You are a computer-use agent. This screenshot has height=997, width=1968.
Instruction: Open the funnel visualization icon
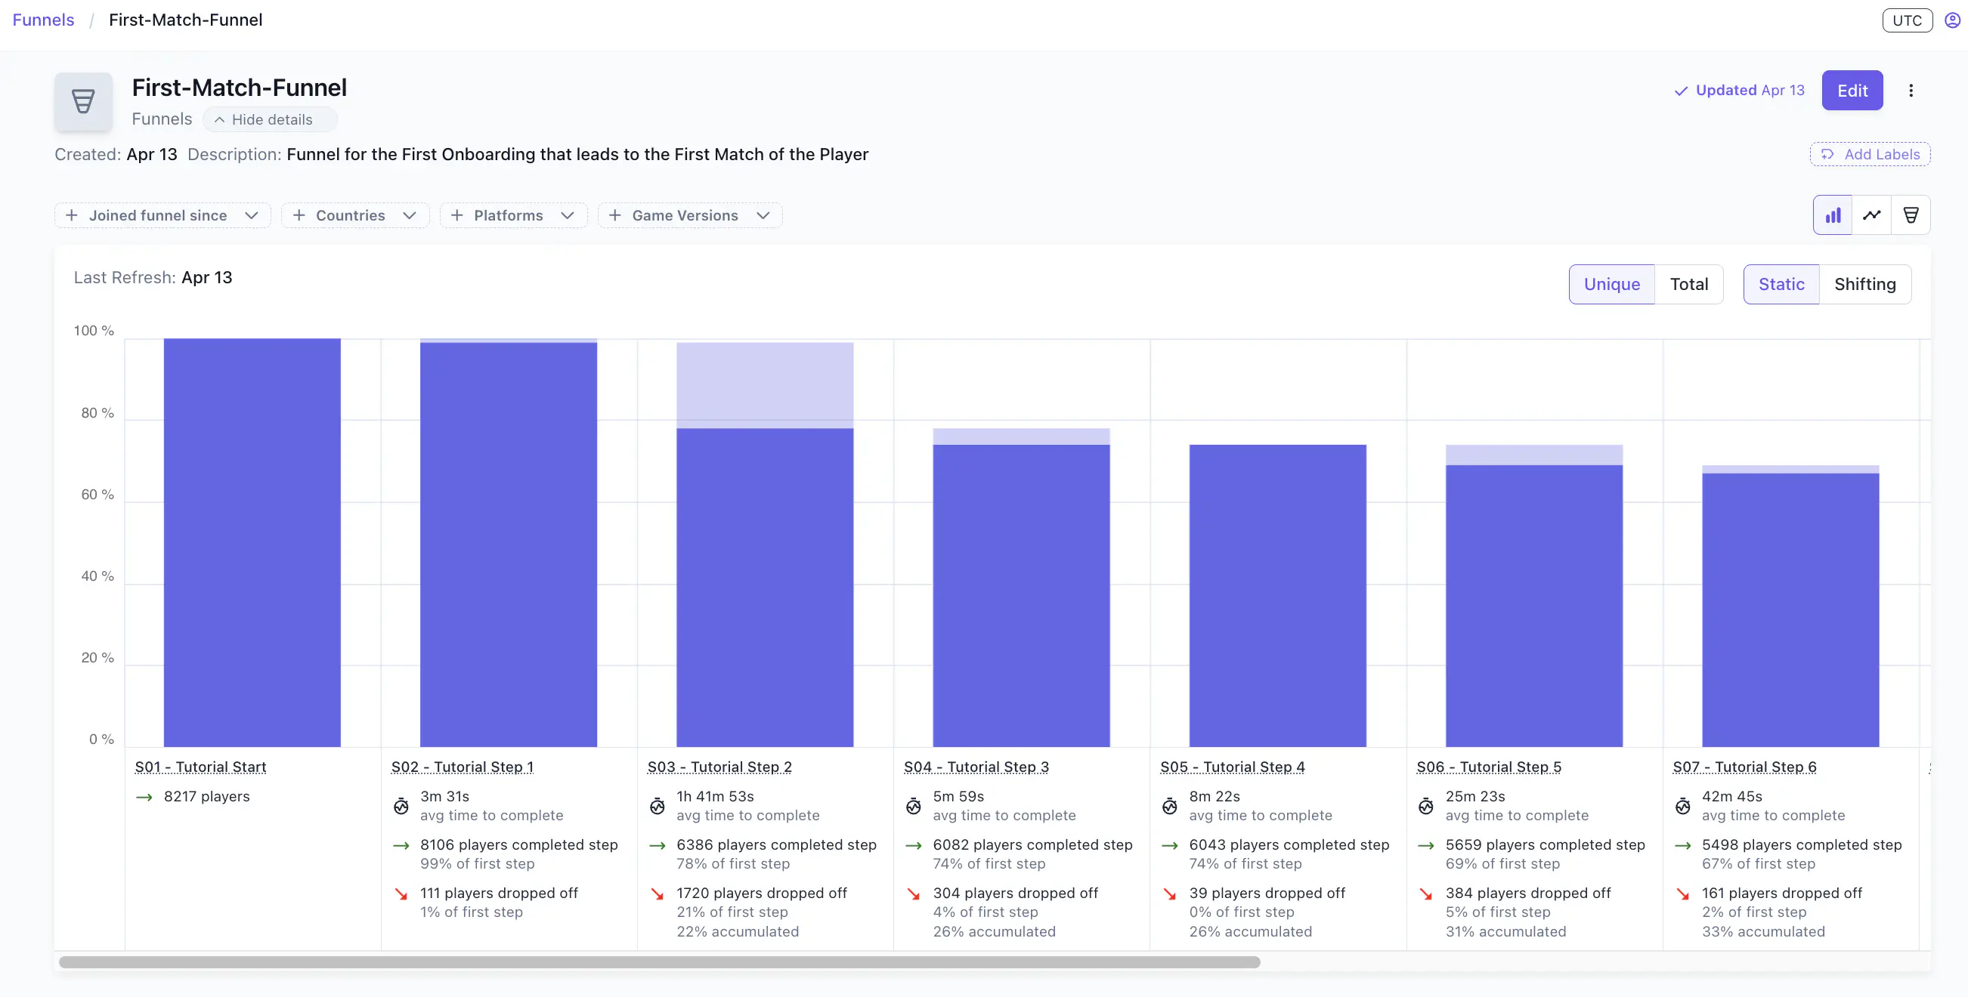click(1912, 215)
